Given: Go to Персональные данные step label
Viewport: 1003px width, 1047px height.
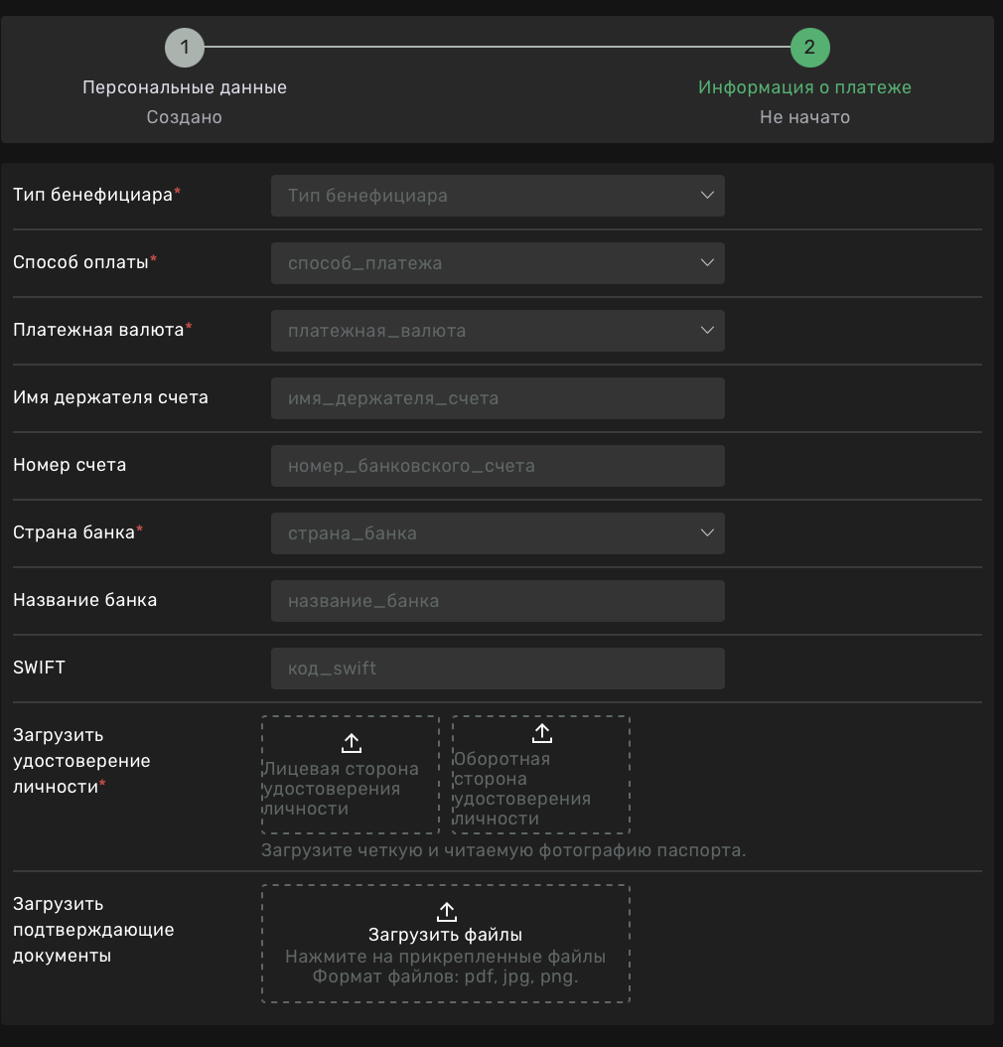Looking at the screenshot, I should [185, 87].
